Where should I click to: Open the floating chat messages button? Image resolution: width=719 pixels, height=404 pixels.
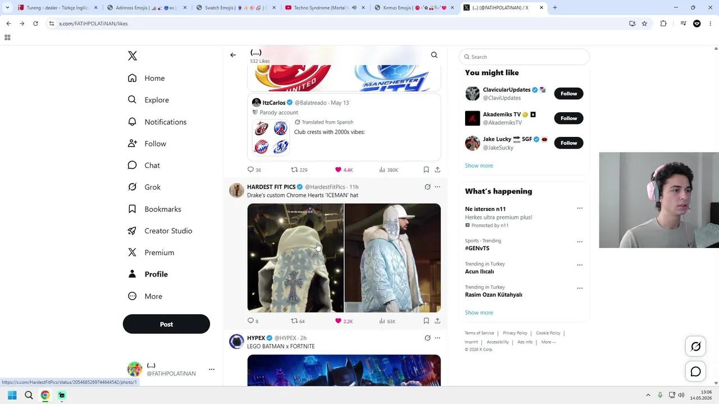coord(695,371)
